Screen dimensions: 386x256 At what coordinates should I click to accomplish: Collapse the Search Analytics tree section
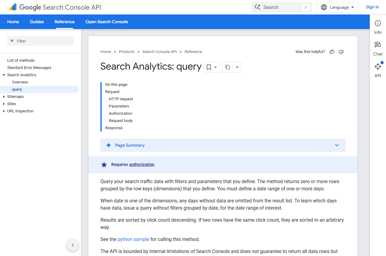coord(4,75)
